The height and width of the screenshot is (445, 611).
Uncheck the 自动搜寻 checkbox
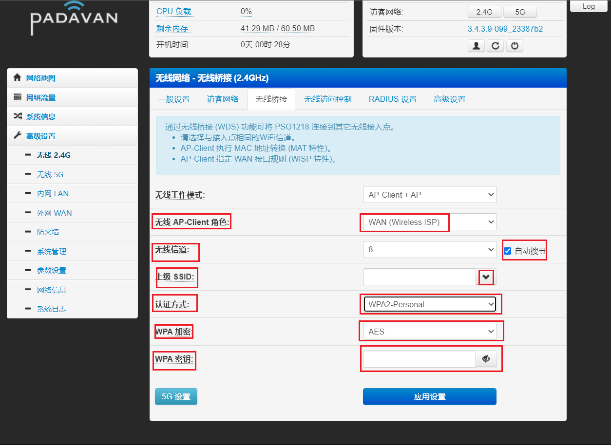tap(508, 251)
